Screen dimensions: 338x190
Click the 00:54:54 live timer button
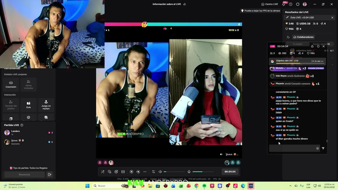click(x=230, y=172)
